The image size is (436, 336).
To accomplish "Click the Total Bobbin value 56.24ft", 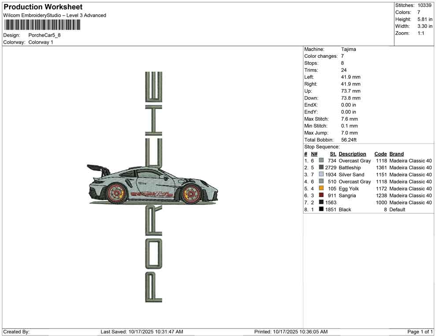I will pos(349,140).
